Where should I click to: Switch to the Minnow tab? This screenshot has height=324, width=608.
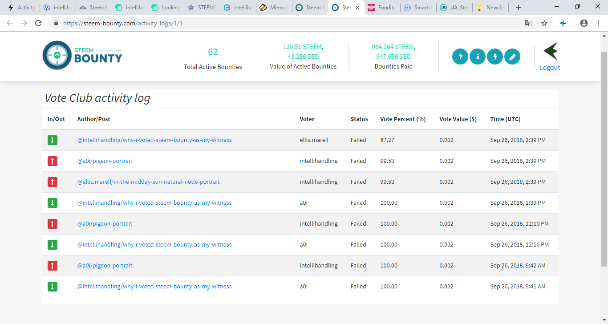(x=275, y=8)
